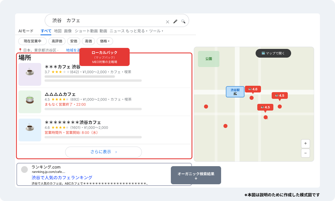Click the 地域を選択 link near the location
Image resolution: width=335 pixels, height=201 pixels.
(x=73, y=50)
